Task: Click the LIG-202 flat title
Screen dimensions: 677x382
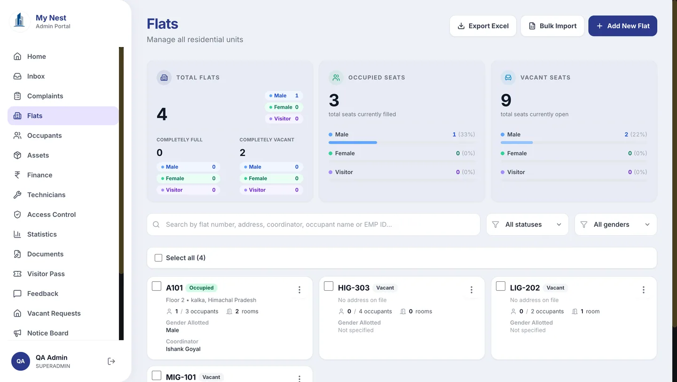Action: [x=525, y=288]
